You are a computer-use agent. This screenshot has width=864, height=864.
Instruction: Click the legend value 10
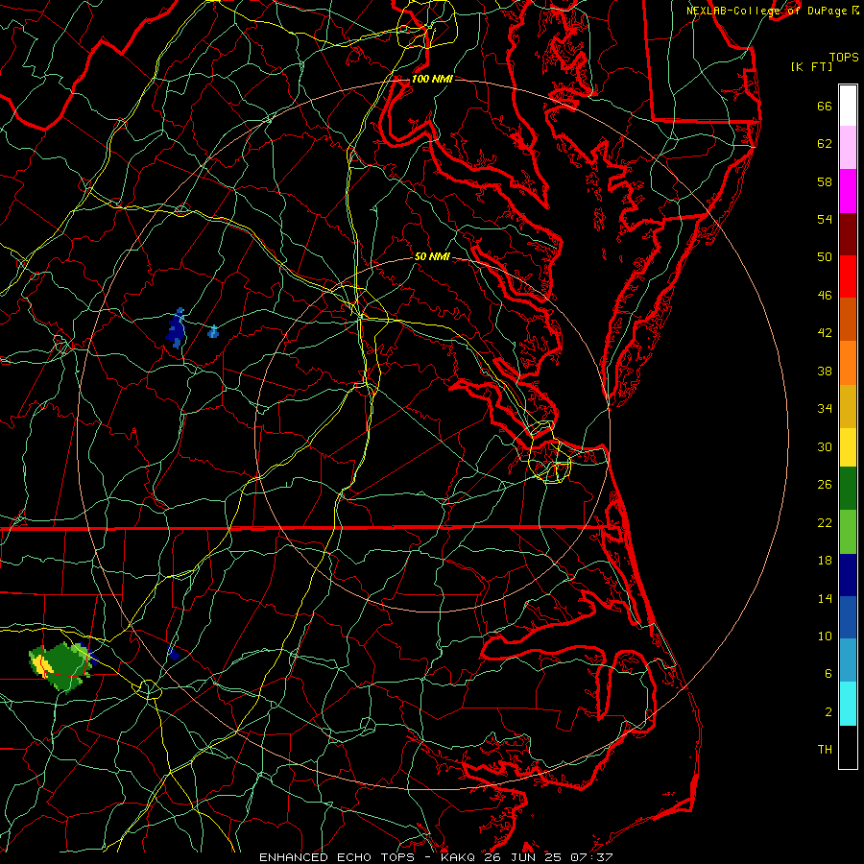coord(825,636)
